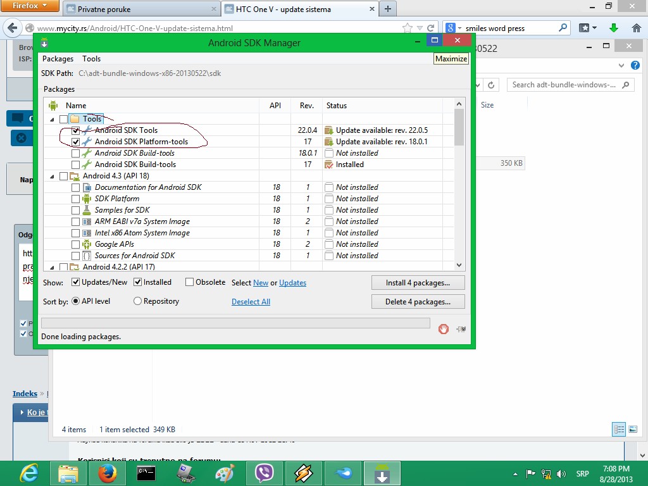Bookmark this page with the star icon
Viewport: 648px width, 486px height.
408,28
